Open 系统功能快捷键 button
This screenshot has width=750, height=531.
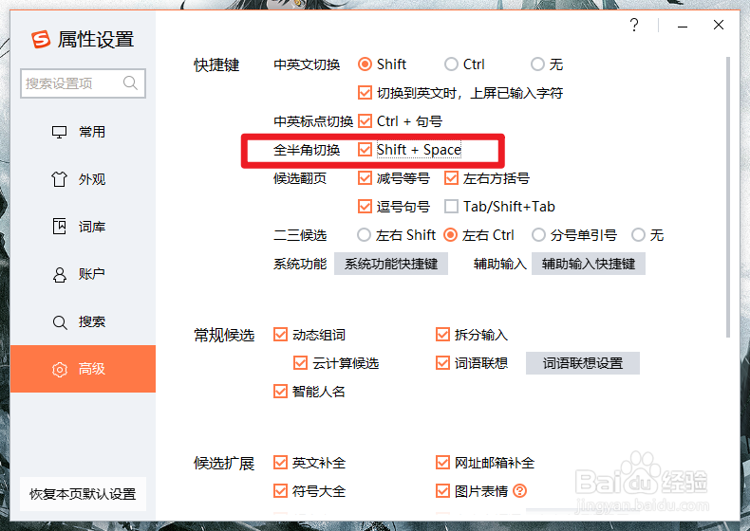click(x=391, y=264)
